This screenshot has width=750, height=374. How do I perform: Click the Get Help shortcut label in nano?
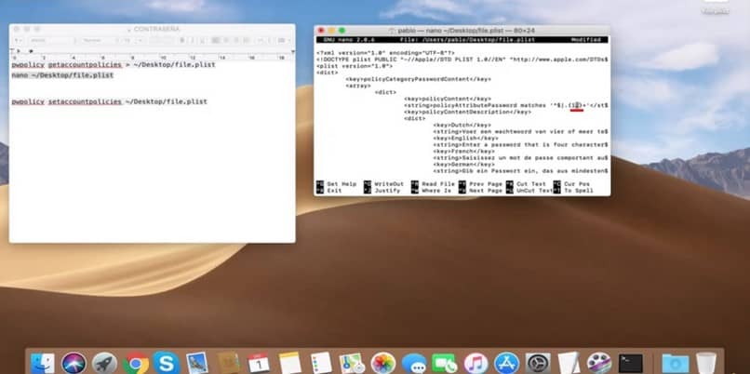point(342,184)
